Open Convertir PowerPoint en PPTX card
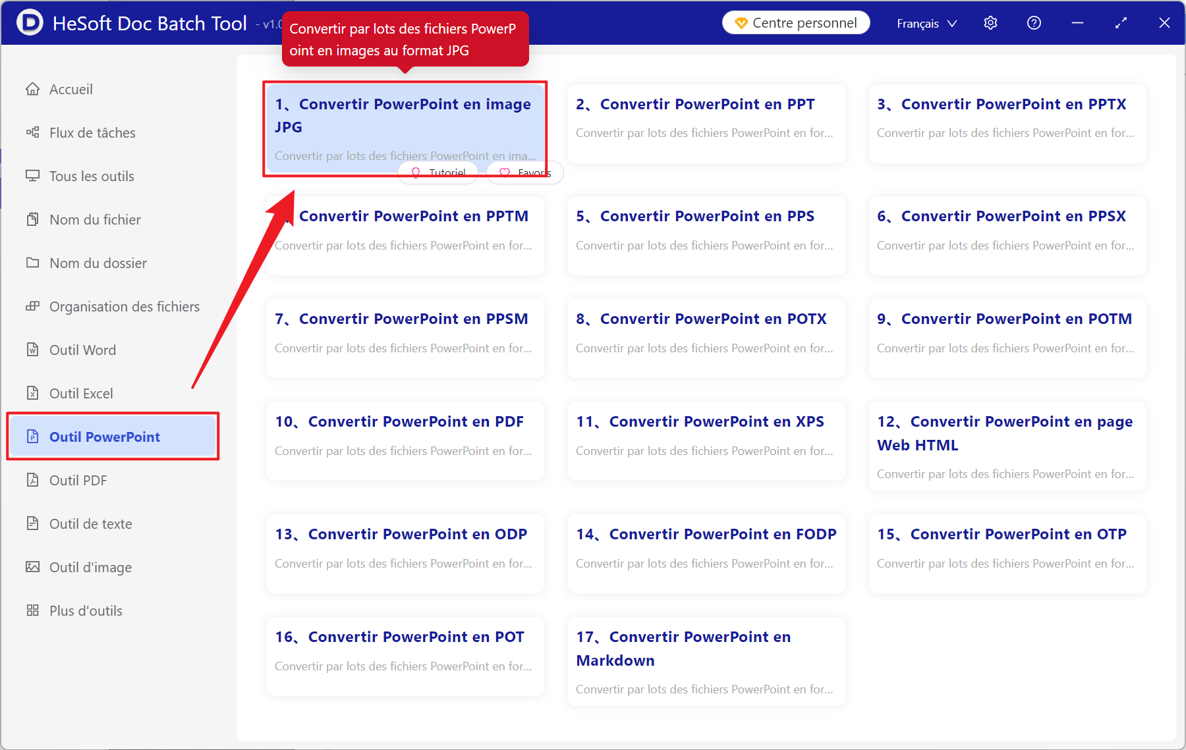 [x=1007, y=123]
